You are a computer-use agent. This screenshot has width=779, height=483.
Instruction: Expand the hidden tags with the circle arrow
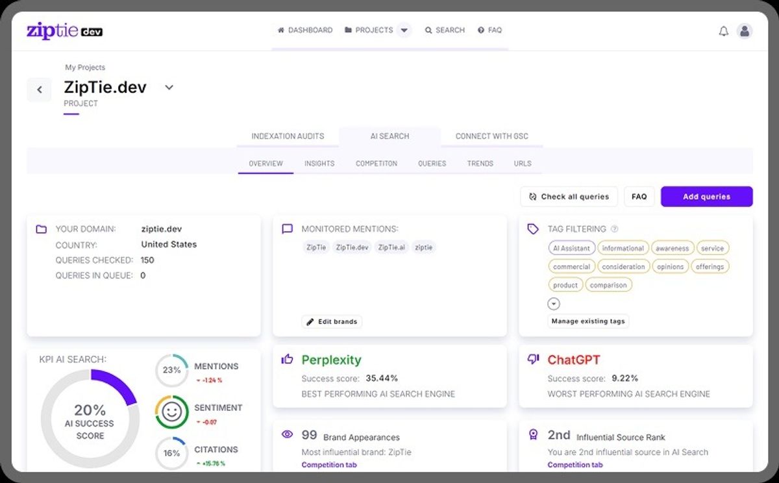[554, 303]
